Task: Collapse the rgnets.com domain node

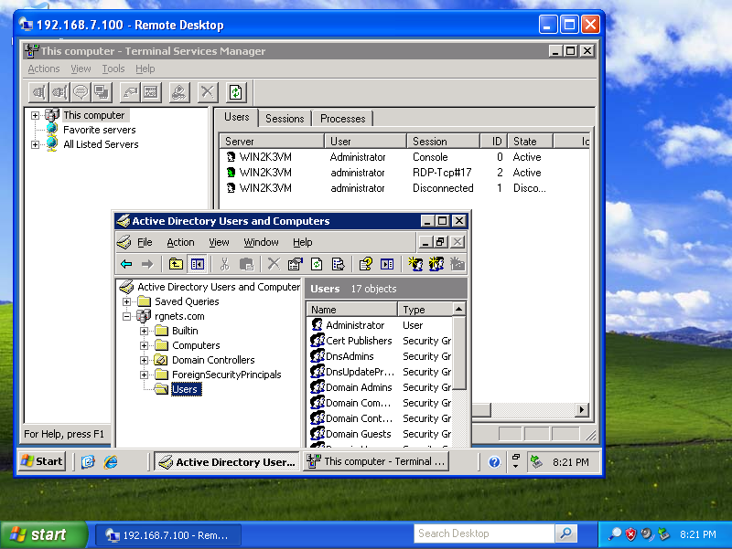Action: pyautogui.click(x=126, y=316)
